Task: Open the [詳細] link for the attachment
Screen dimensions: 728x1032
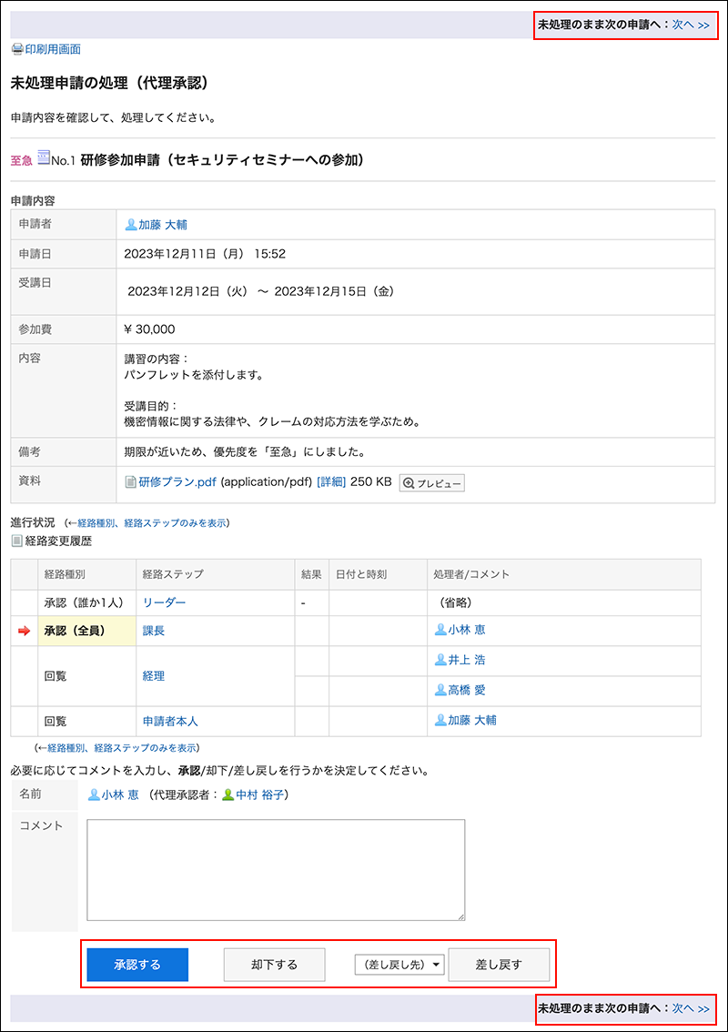Action: click(x=331, y=481)
